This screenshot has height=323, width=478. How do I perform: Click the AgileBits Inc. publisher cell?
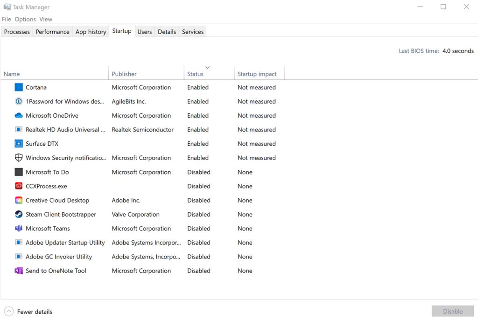point(129,101)
